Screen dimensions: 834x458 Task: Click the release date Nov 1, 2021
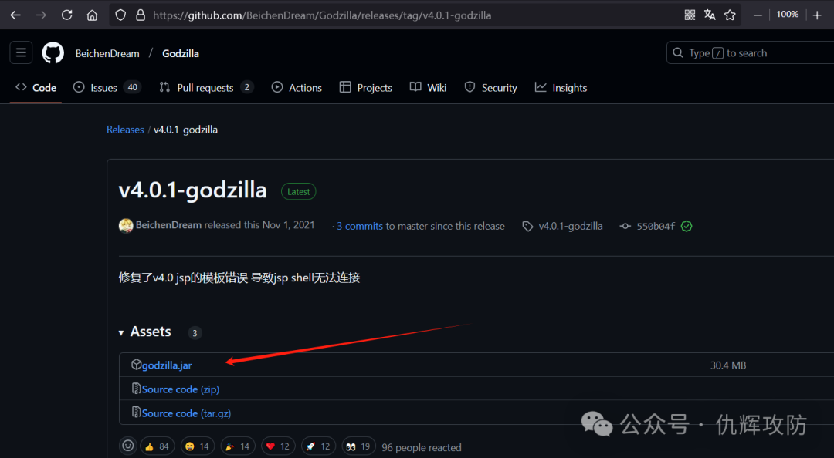288,225
